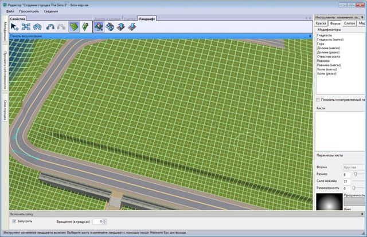
Task: Switch to the Краска tab
Action: click(x=322, y=23)
